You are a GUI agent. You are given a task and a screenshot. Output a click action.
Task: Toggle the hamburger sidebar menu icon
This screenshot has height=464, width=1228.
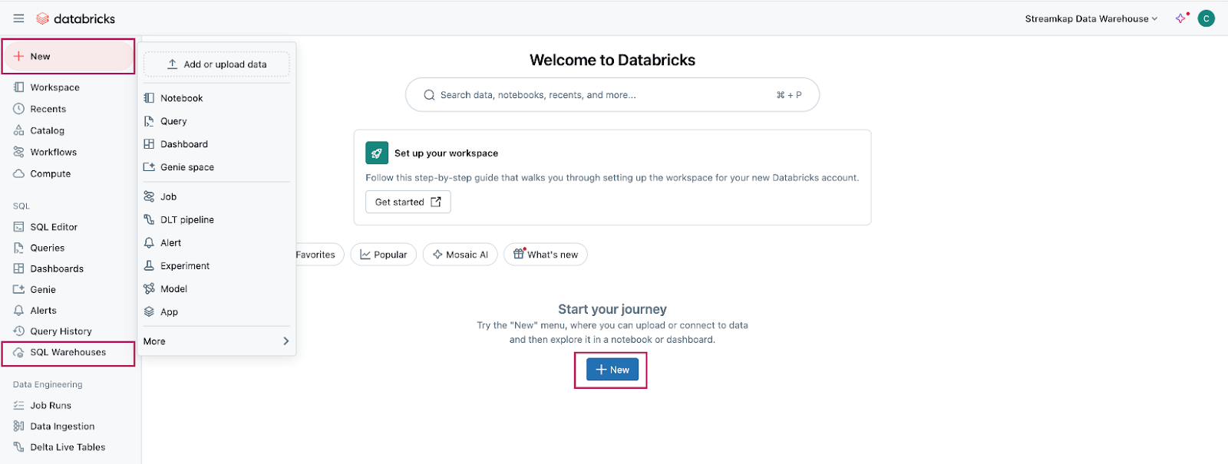[x=18, y=18]
